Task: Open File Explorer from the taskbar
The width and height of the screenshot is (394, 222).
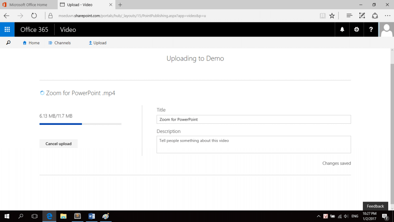Action: point(63,216)
